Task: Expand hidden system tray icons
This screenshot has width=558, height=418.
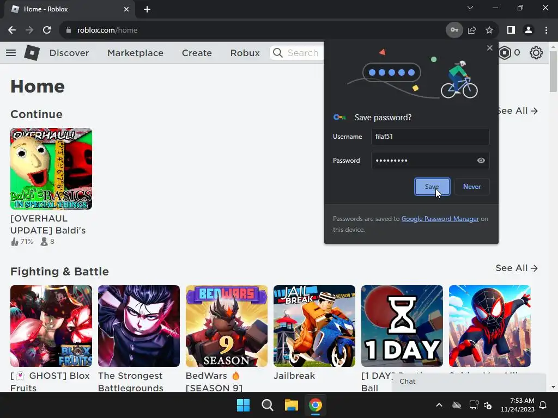Action: point(439,405)
